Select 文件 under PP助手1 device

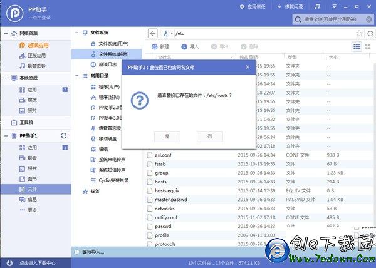(x=36, y=189)
